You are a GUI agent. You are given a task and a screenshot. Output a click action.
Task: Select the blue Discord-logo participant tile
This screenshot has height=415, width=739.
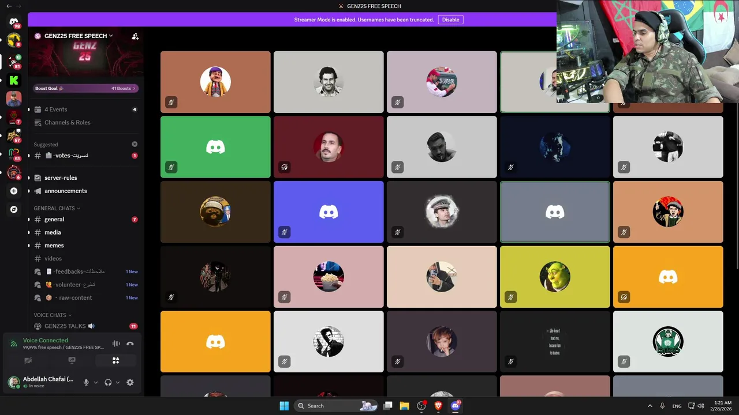point(329,212)
